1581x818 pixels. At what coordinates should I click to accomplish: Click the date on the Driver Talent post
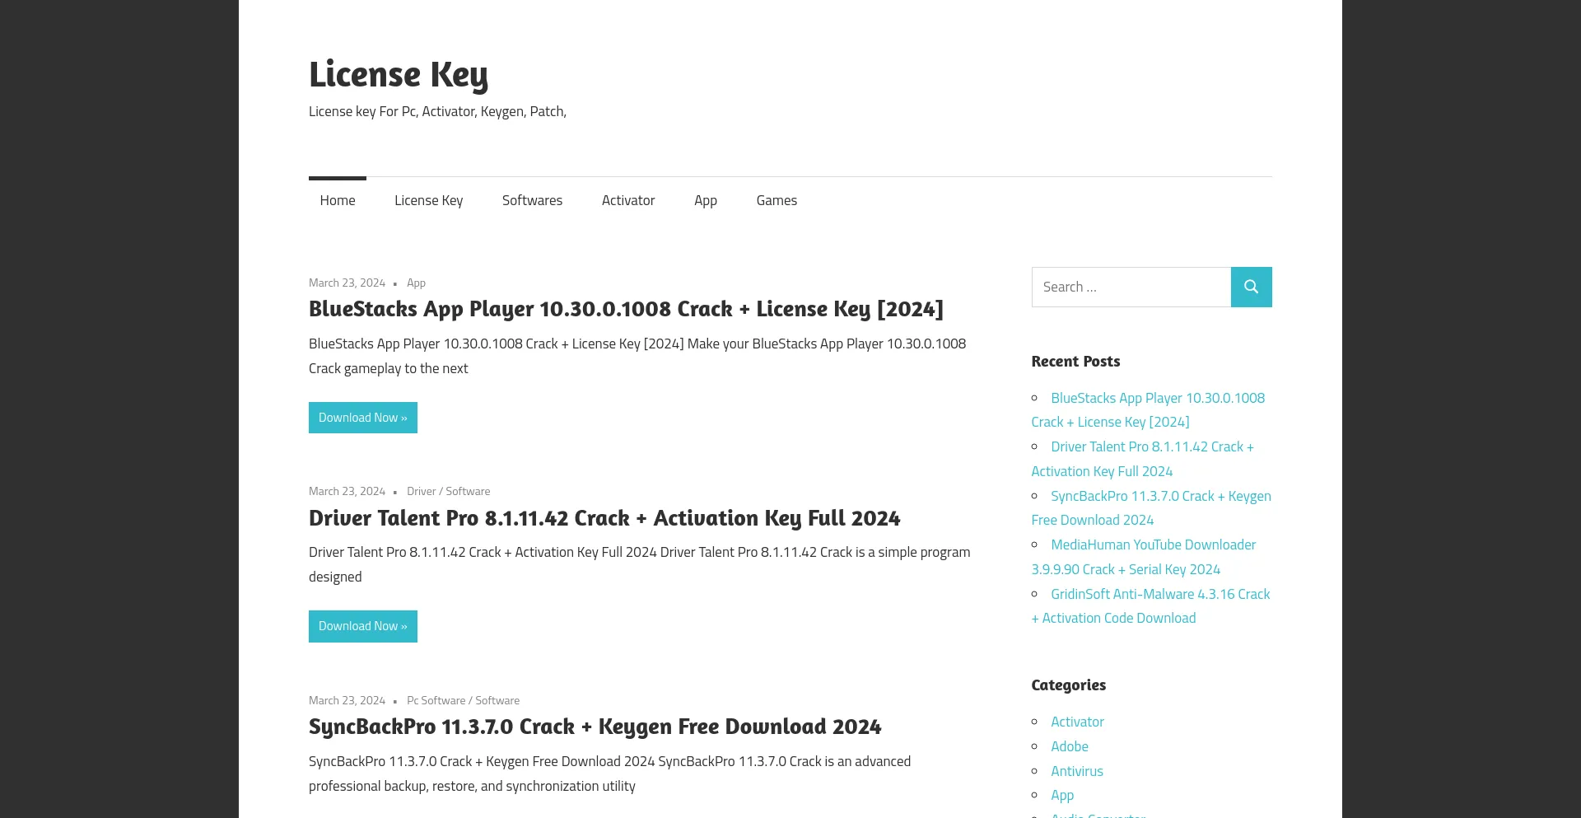347,491
